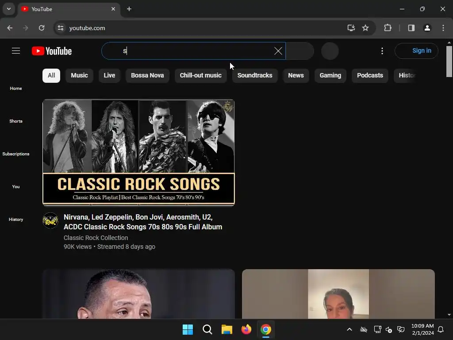Open Chrome extensions puzzle icon

point(388,28)
